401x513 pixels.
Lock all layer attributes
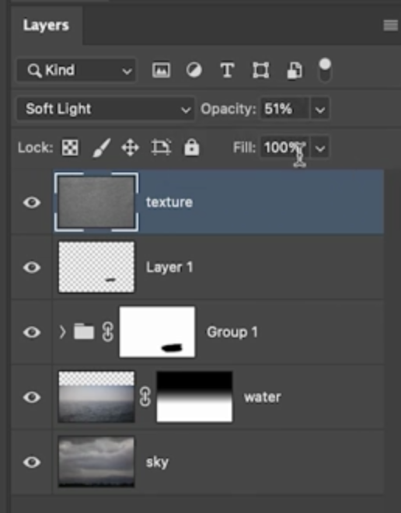tap(192, 147)
